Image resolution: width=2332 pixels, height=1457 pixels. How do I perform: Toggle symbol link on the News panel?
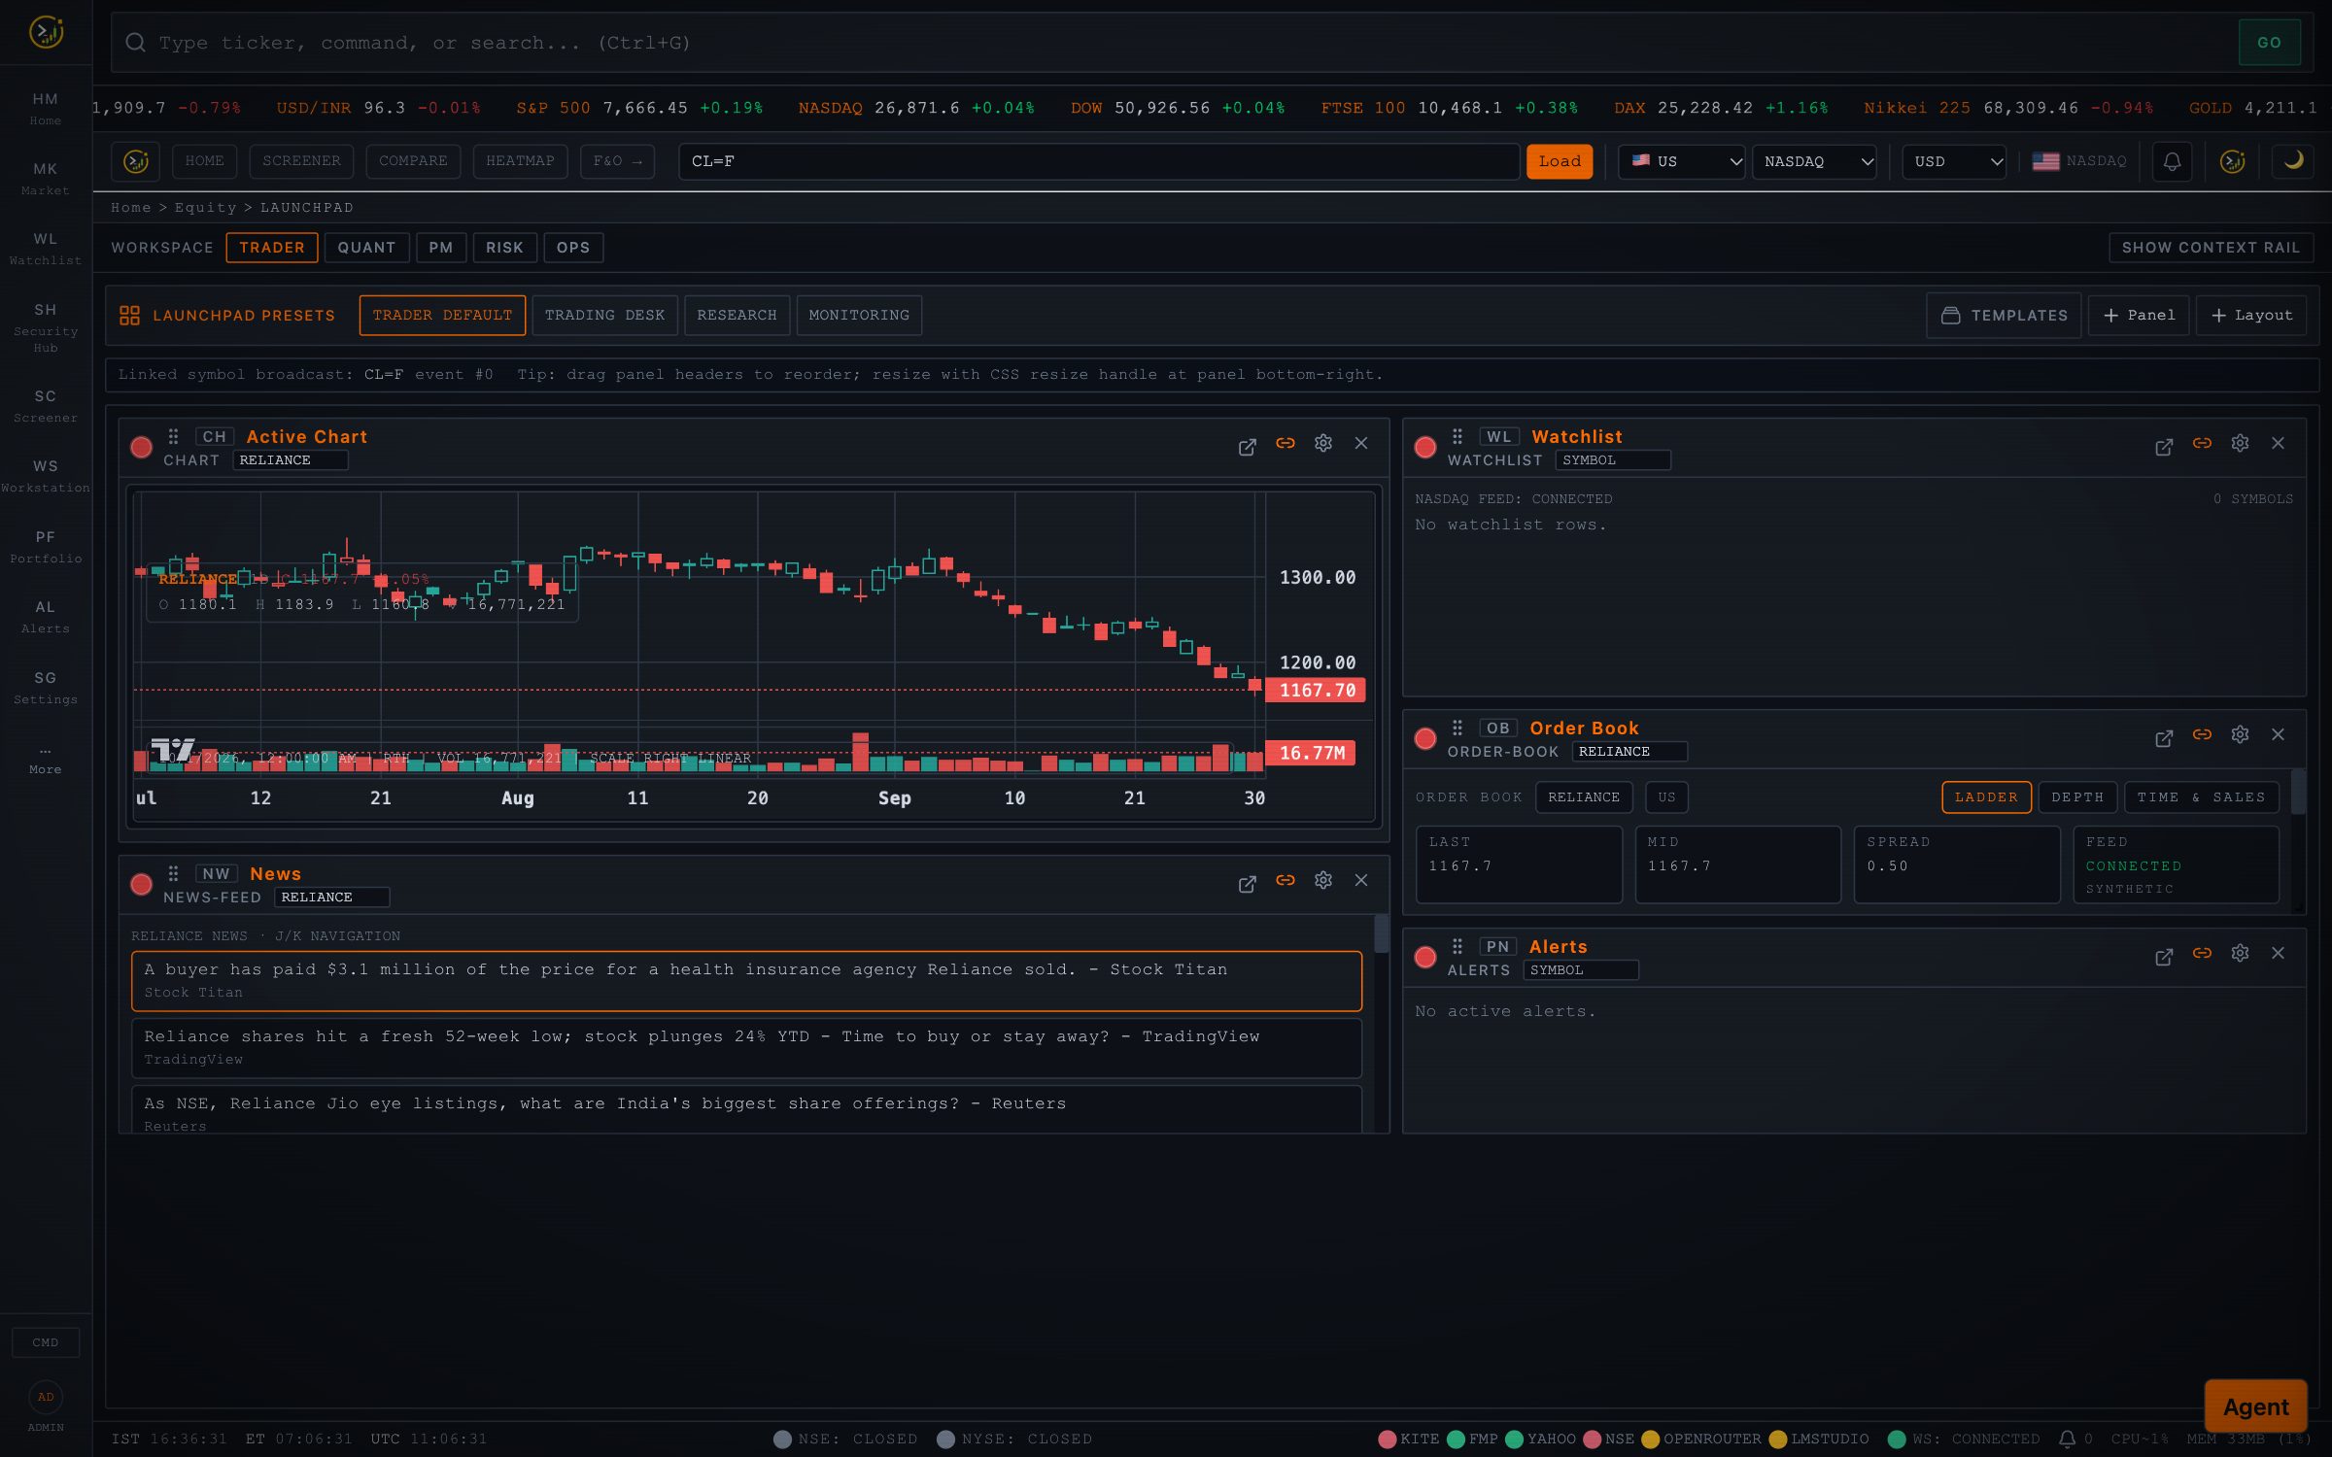[1286, 880]
